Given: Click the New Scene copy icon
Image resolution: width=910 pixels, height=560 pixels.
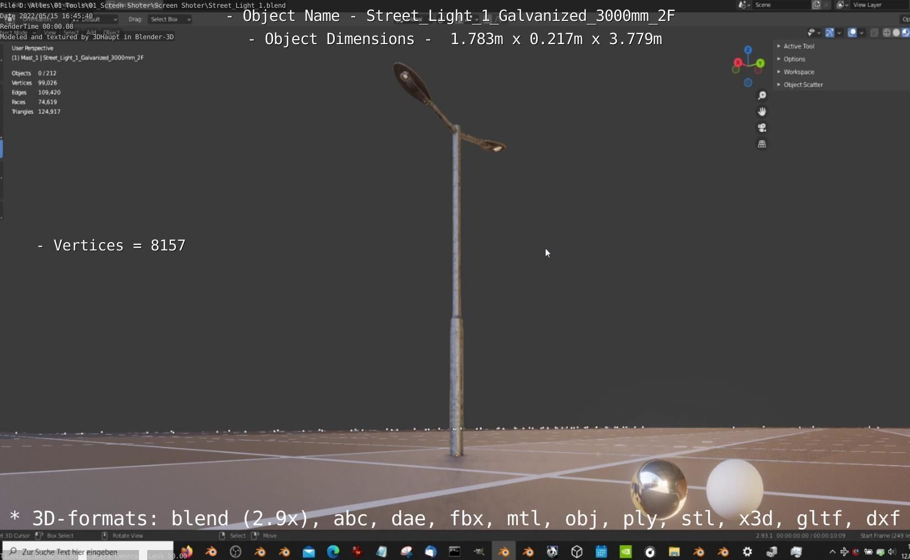Looking at the screenshot, I should [816, 5].
